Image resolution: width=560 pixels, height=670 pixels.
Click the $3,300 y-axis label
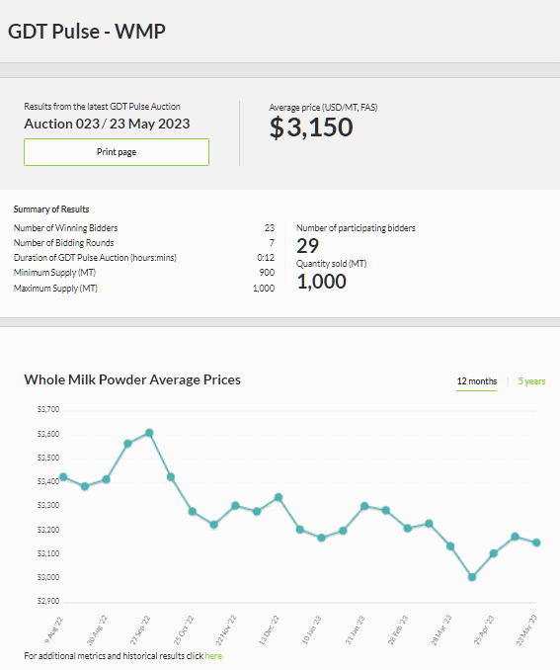[48, 505]
